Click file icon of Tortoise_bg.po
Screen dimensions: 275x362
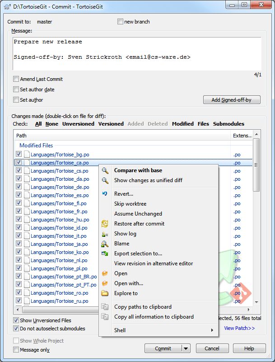point(27,154)
